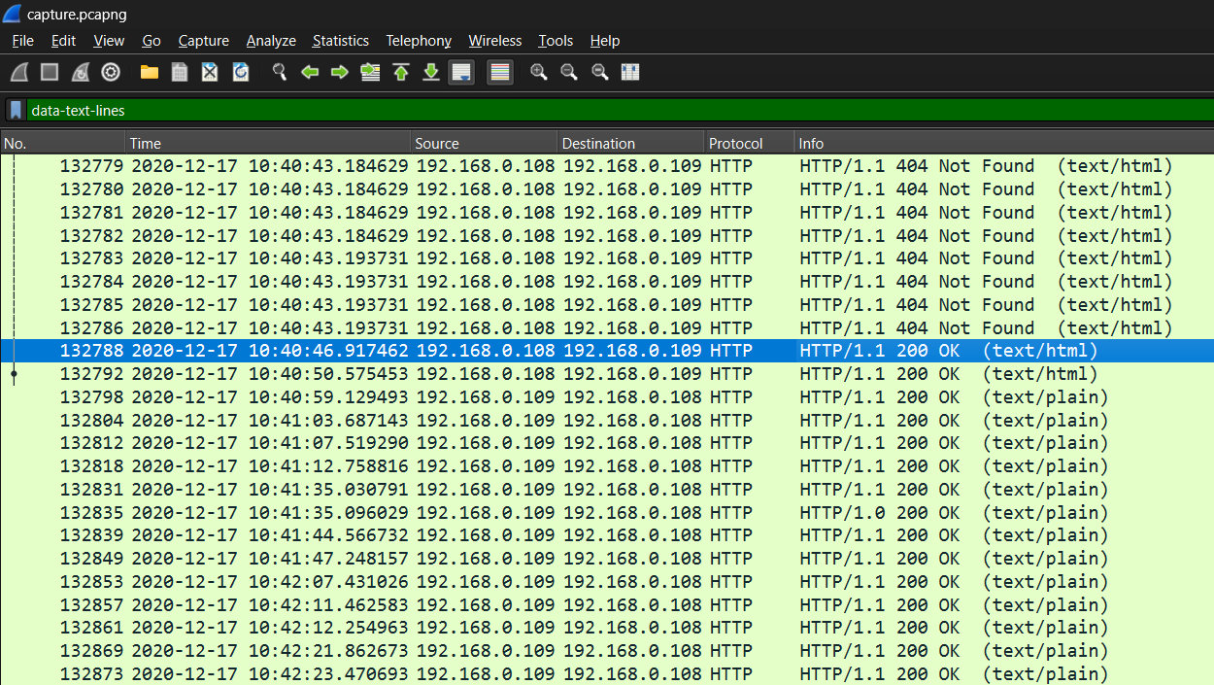The height and width of the screenshot is (685, 1214).
Task: Sort by the Info column header
Action: click(1003, 143)
